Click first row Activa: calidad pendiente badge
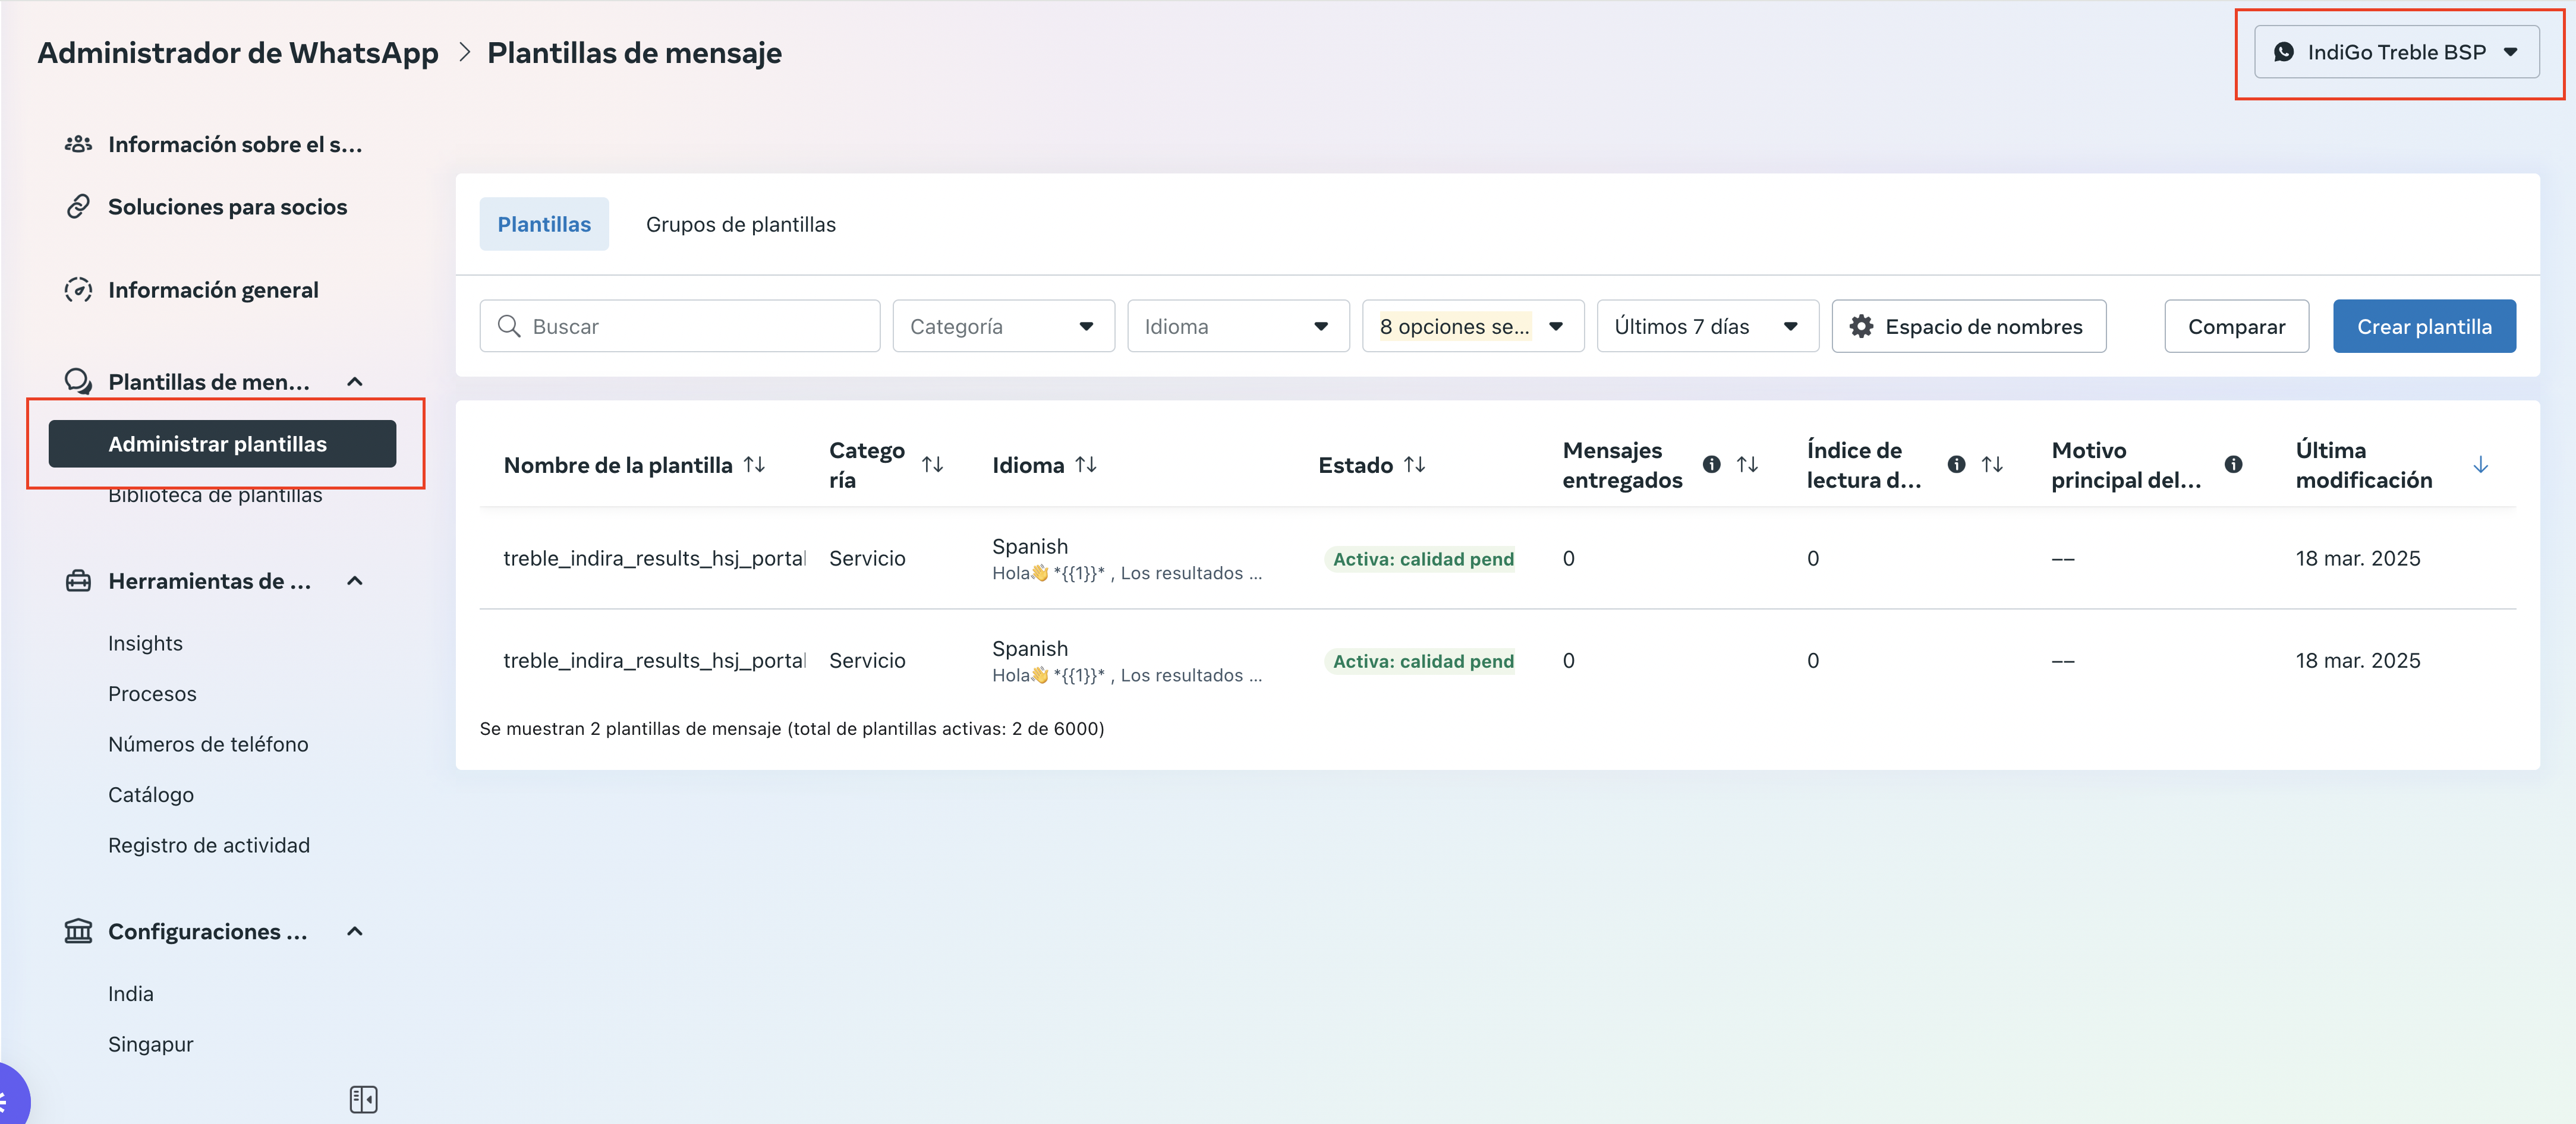This screenshot has width=2576, height=1124. pos(1420,560)
